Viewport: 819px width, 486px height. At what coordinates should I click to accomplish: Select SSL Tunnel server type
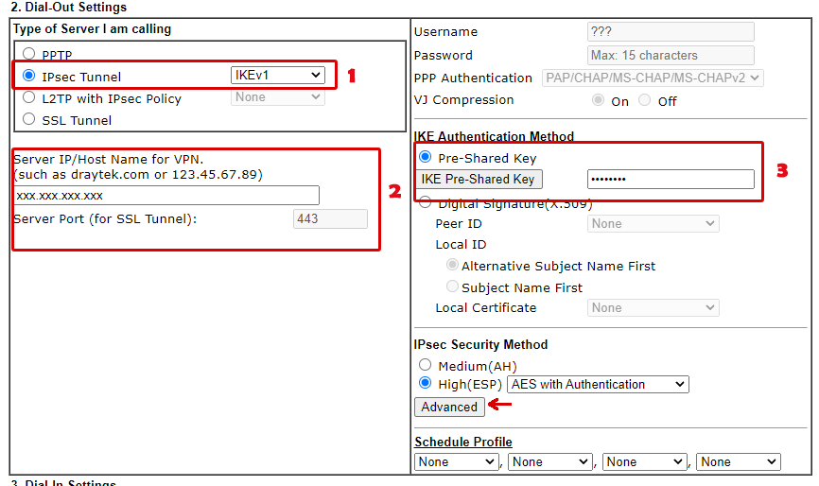coord(28,119)
